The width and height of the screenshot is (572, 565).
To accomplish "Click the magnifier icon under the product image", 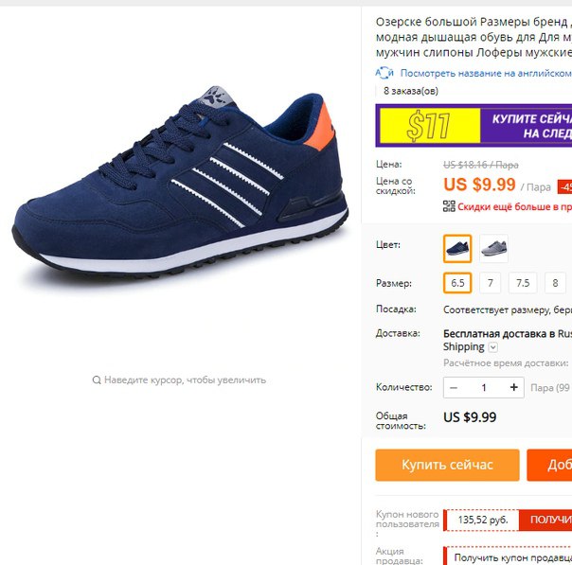I will (97, 380).
